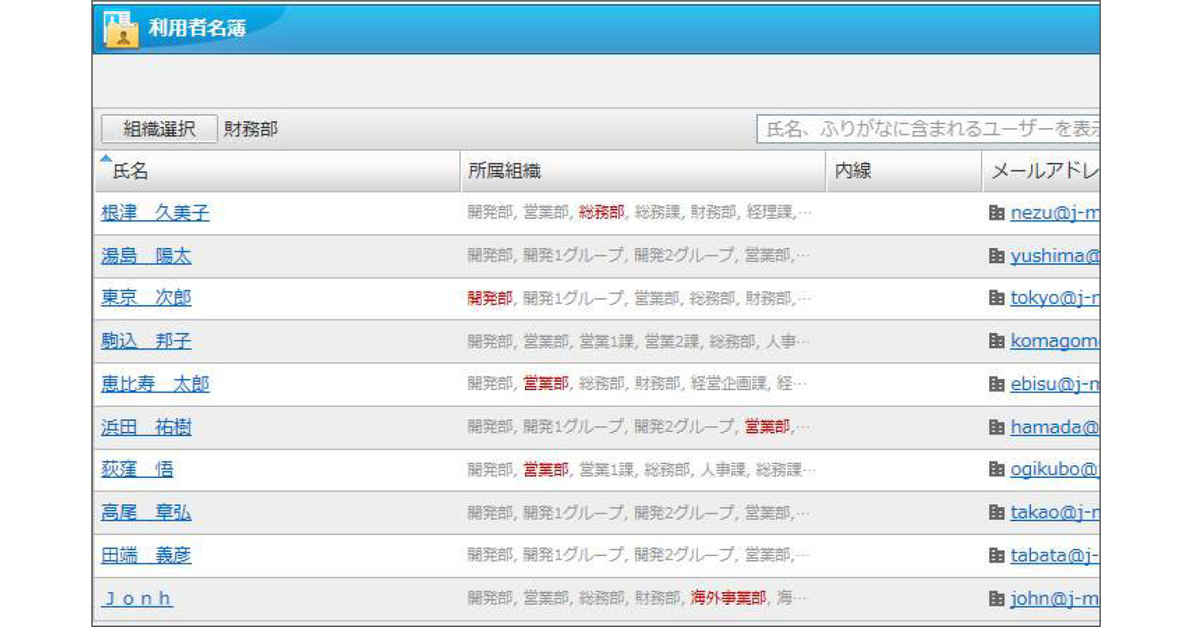Click the mail icon beside ogikubo address

coord(996,469)
